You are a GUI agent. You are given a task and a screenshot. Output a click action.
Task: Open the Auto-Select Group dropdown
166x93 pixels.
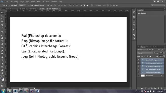[x=22, y=5]
